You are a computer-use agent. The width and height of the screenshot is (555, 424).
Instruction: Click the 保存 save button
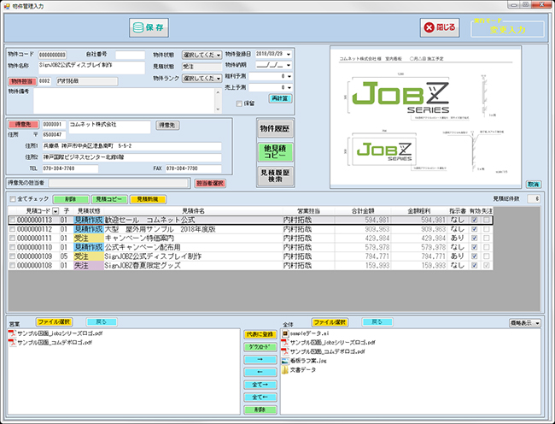click(149, 27)
